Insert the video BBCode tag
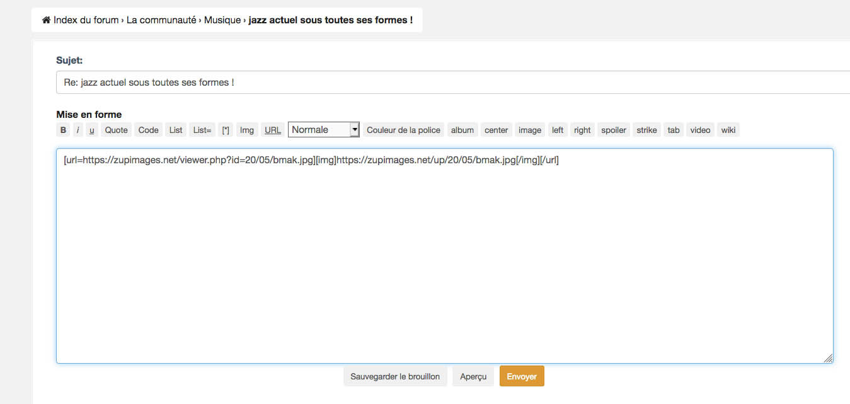 (x=700, y=130)
